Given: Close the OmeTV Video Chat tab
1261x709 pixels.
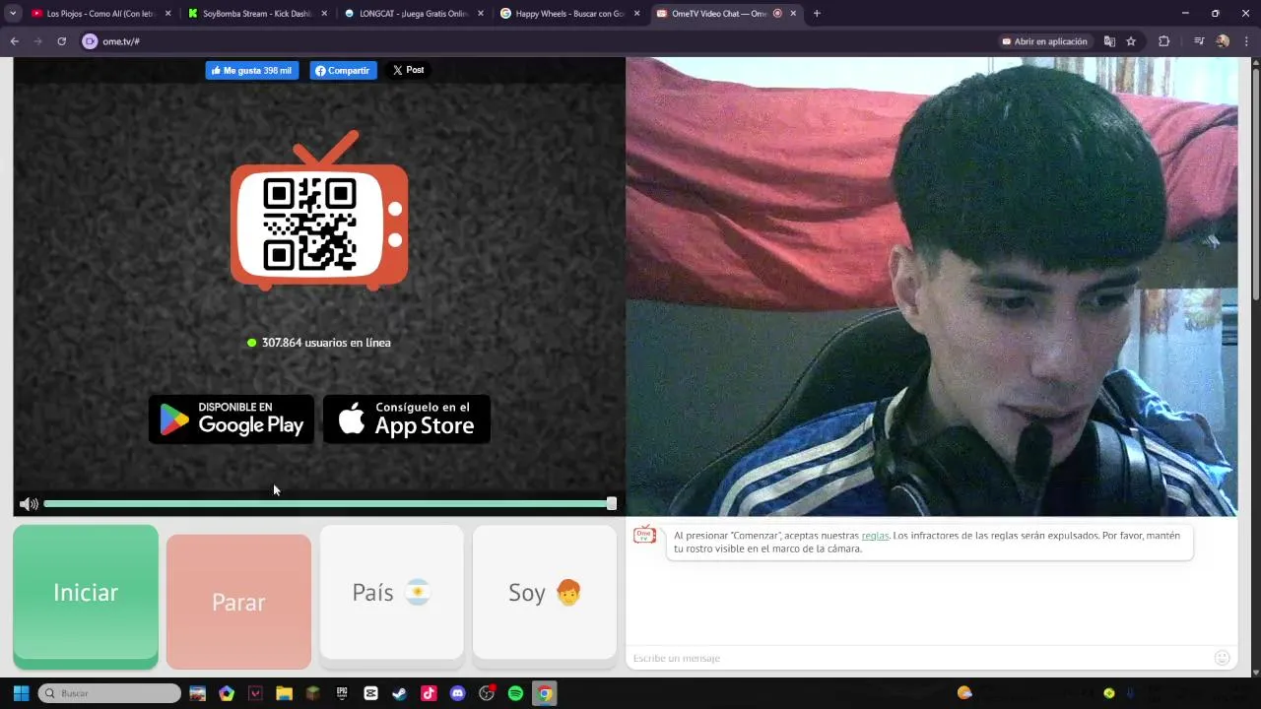Looking at the screenshot, I should click(793, 14).
